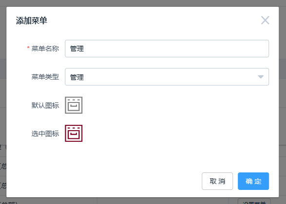Click the 管理 text in 菜单名称 field
Image resolution: width=286 pixels, height=204 pixels.
point(77,49)
